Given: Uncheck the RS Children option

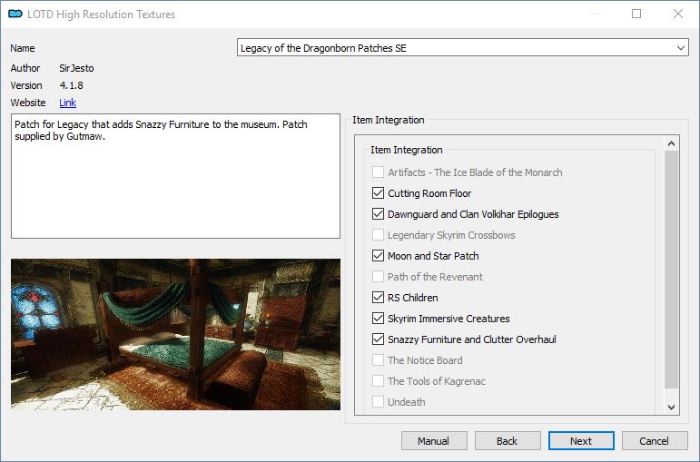Looking at the screenshot, I should (x=378, y=298).
